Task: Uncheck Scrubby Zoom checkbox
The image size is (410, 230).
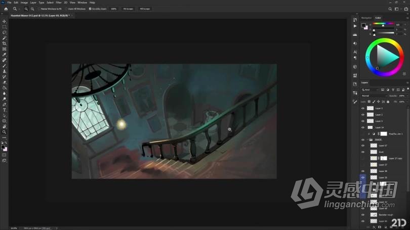Action: (x=90, y=9)
